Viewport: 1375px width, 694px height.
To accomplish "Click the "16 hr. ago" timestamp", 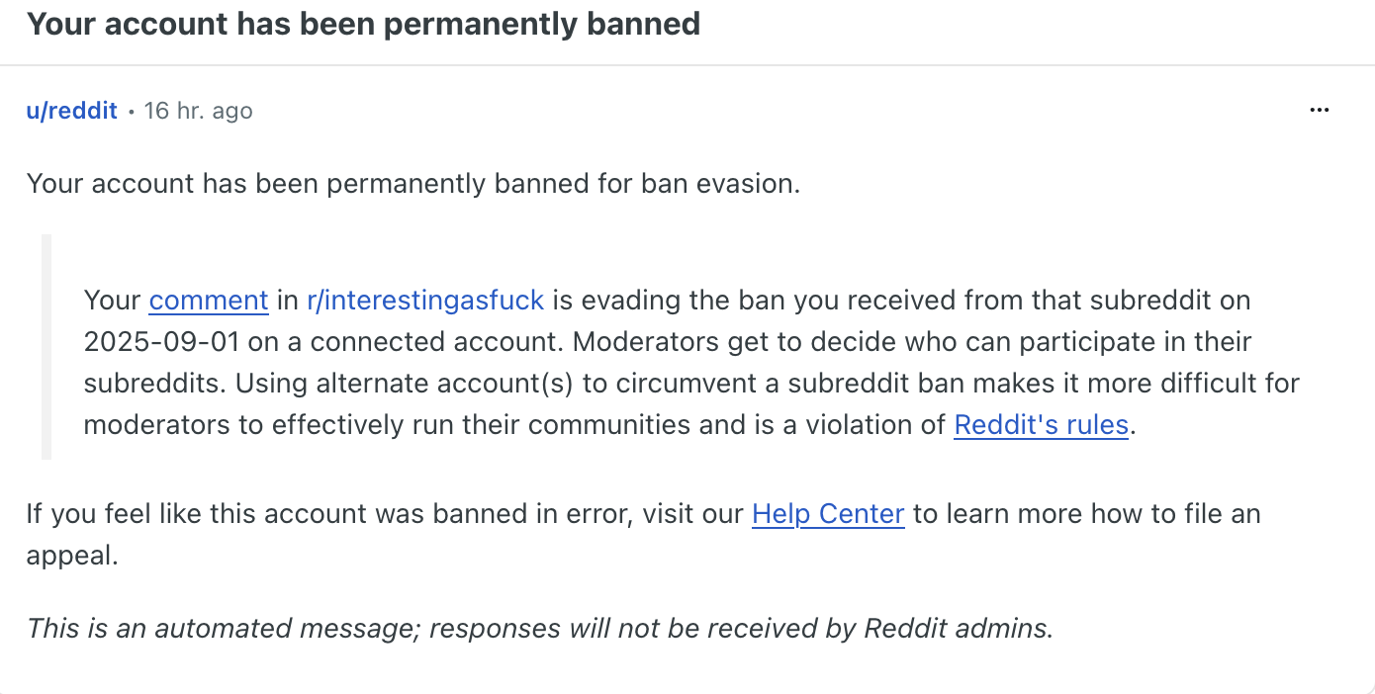I will pyautogui.click(x=198, y=111).
